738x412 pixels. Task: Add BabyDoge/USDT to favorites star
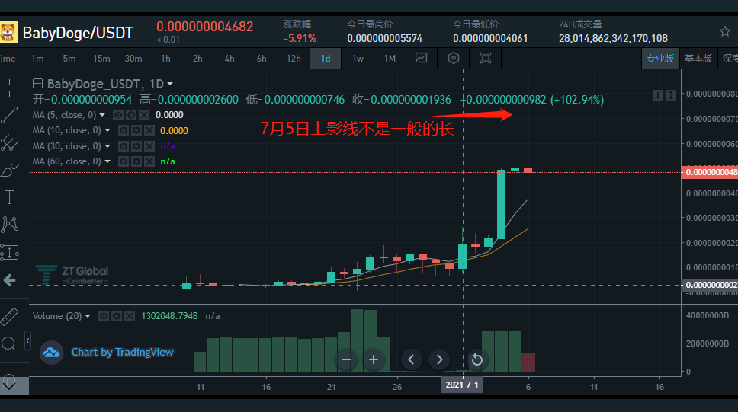(x=725, y=31)
